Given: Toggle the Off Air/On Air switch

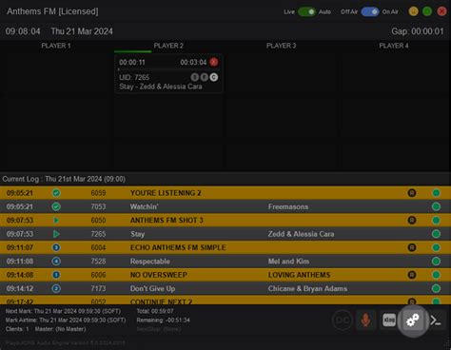Looking at the screenshot, I should pyautogui.click(x=370, y=11).
